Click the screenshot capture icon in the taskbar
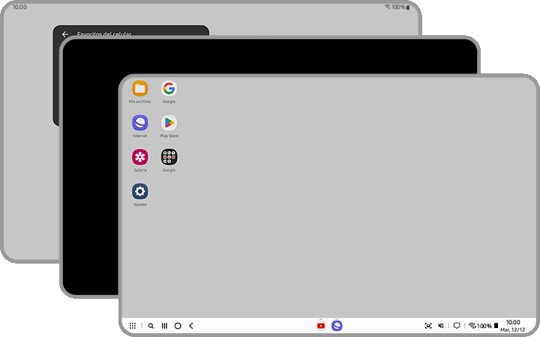This screenshot has width=540, height=337. pyautogui.click(x=428, y=326)
